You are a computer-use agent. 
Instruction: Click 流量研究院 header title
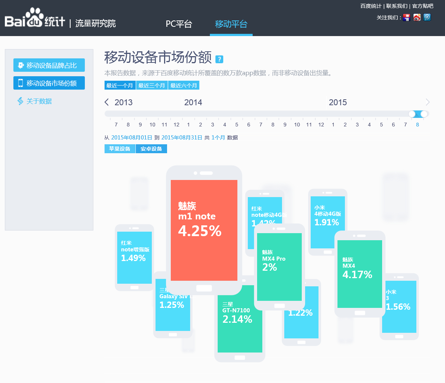point(95,23)
